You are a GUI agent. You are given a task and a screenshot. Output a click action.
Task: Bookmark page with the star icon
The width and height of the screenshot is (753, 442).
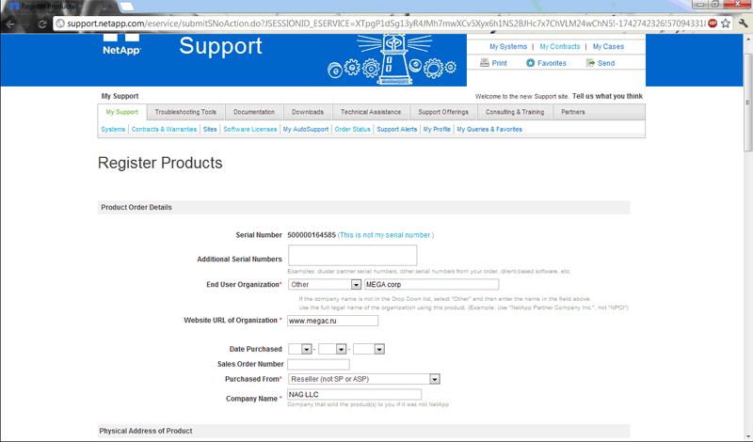coord(726,23)
